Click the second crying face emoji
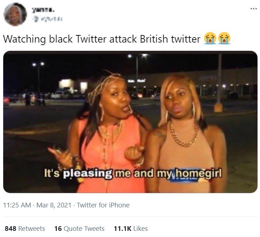 coord(224,38)
